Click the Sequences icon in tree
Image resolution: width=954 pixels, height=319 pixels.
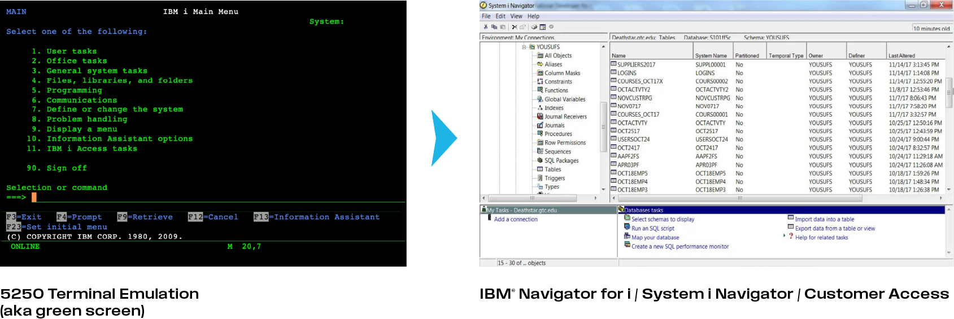pyautogui.click(x=540, y=152)
